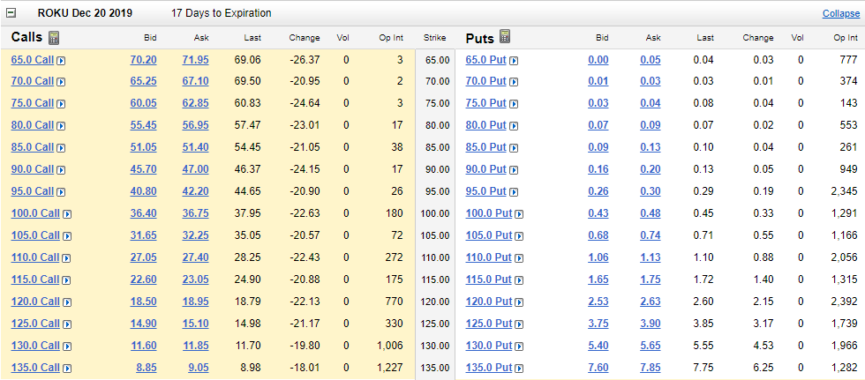
Task: Select the 7.85 ask for 135.0 Put
Action: coord(651,368)
